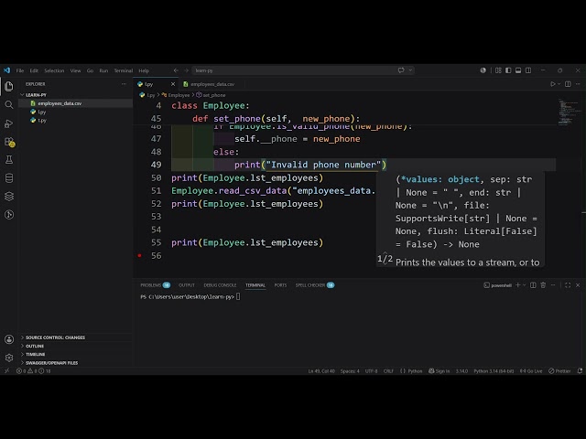This screenshot has width=586, height=439.
Task: Open chat dropdown arrow in title bar
Action: (410, 70)
